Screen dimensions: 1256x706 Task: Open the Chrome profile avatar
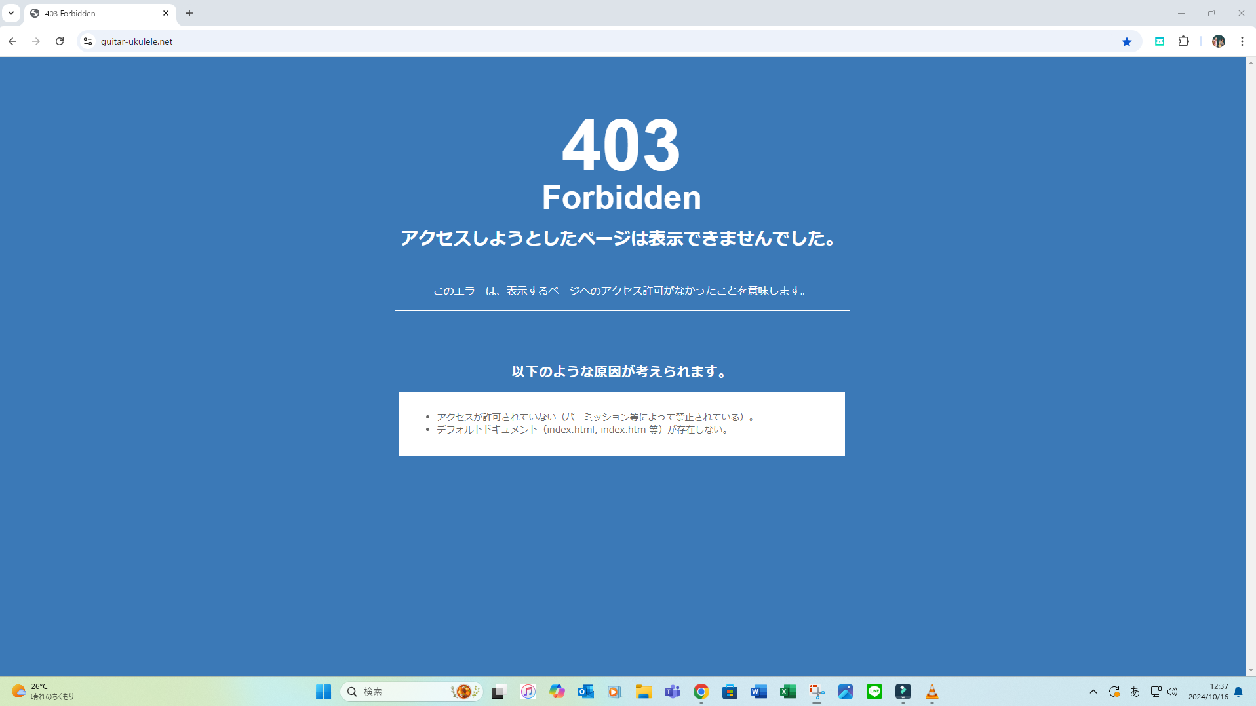click(x=1218, y=41)
